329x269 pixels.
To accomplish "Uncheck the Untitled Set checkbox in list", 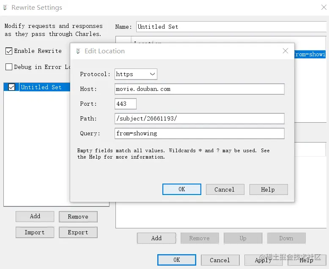I will 12,87.
